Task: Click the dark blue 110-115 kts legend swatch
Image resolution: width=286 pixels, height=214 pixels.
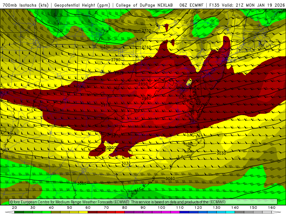Action: coord(184,212)
